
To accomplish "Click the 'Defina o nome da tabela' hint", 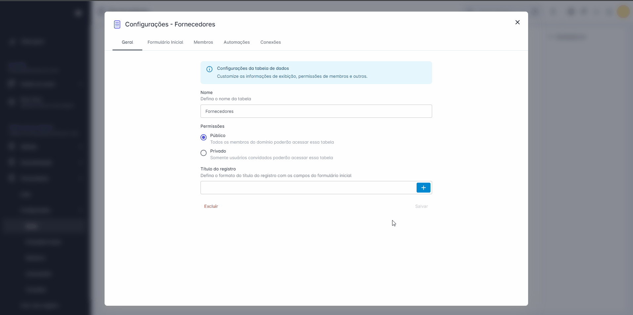I will (x=226, y=99).
